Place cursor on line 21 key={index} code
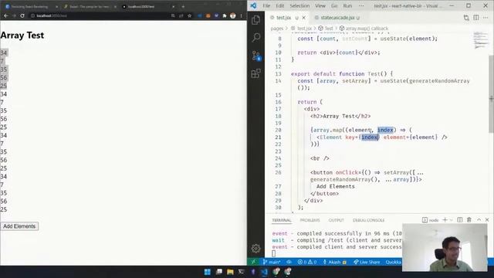 (x=362, y=137)
